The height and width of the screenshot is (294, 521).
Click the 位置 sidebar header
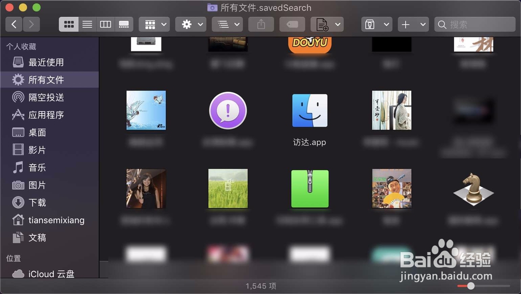point(14,258)
